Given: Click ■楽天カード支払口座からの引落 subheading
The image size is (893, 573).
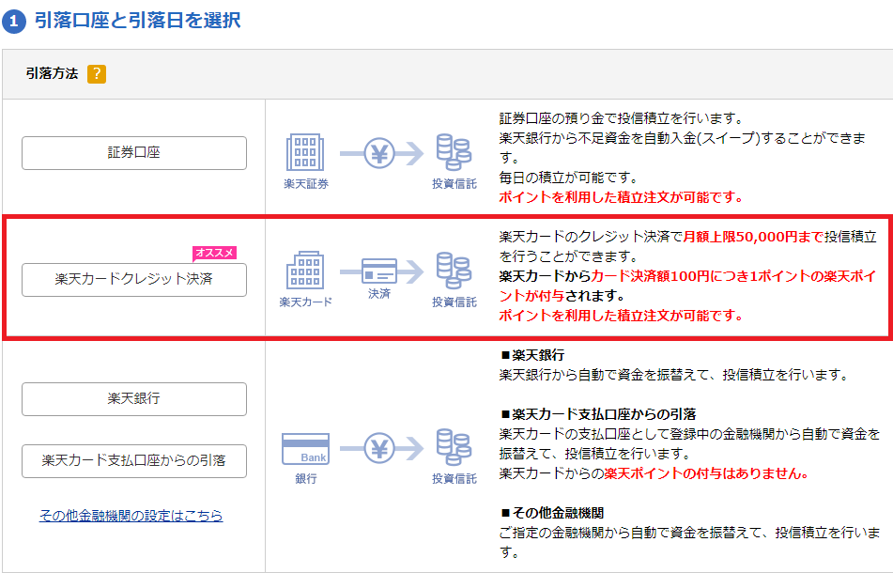Looking at the screenshot, I should click(x=598, y=414).
